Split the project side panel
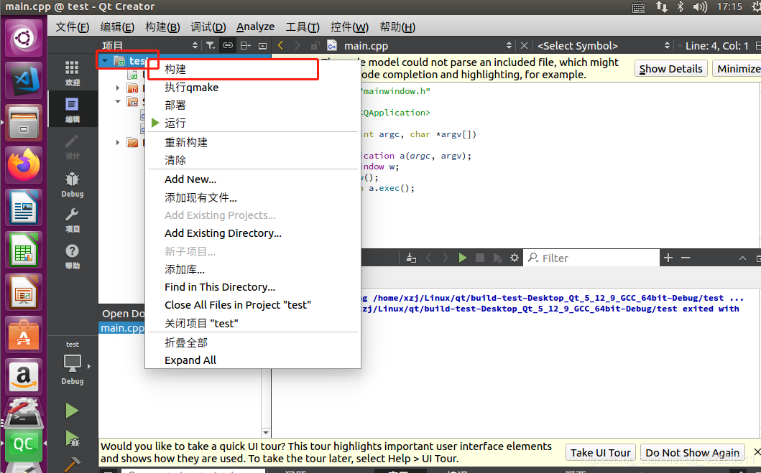This screenshot has width=761, height=473. (x=246, y=45)
